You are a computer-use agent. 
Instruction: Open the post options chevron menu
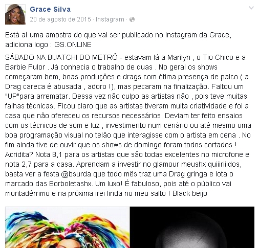pyautogui.click(x=251, y=8)
